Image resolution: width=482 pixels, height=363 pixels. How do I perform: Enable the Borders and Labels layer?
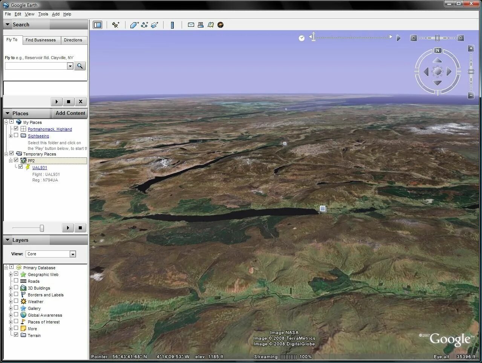pyautogui.click(x=16, y=294)
